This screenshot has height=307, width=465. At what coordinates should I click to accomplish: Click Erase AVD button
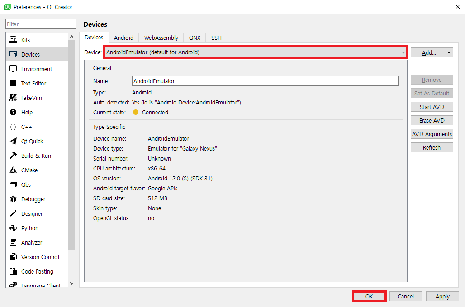[x=432, y=121]
